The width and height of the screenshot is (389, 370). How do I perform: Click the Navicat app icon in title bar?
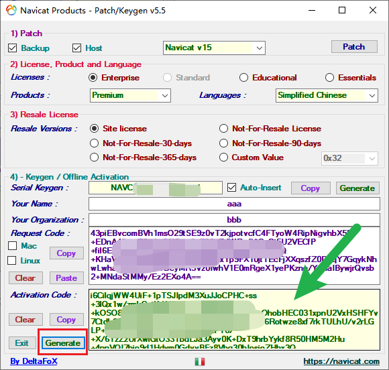coord(11,10)
